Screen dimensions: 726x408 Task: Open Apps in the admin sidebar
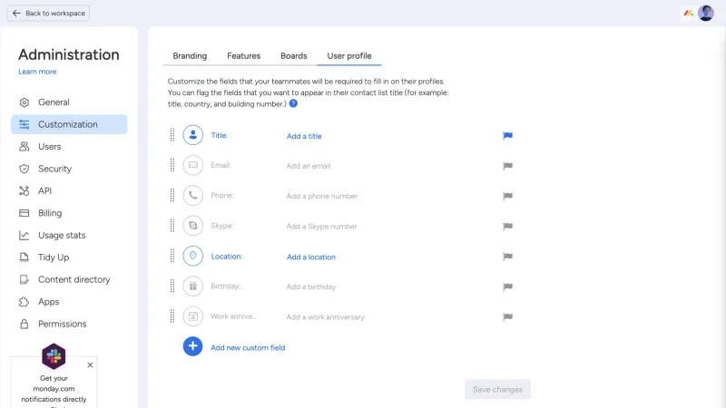point(69,302)
